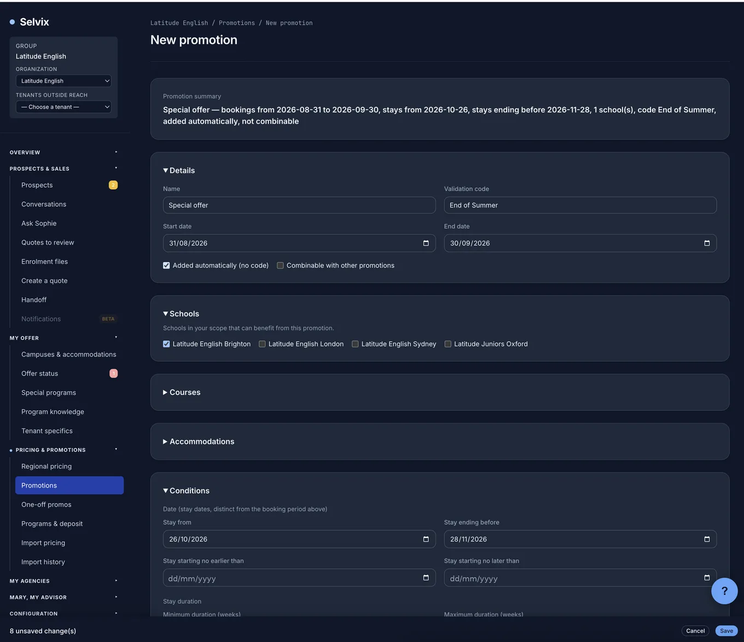Check Latitude English Sydney school
This screenshot has width=744, height=642.
[355, 344]
